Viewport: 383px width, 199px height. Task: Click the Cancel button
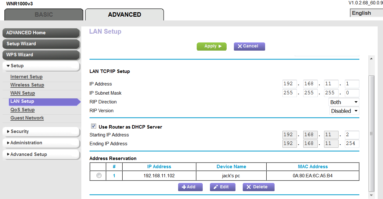click(x=249, y=46)
